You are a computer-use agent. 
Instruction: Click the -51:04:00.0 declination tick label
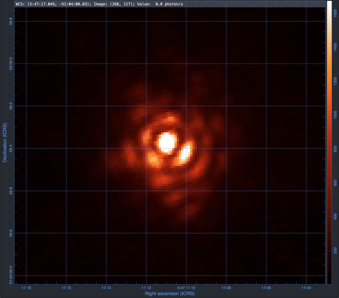(17, 273)
